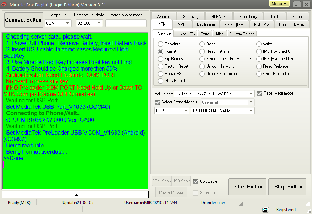
Task: Open the About tab
Action: pyautogui.click(x=298, y=17)
